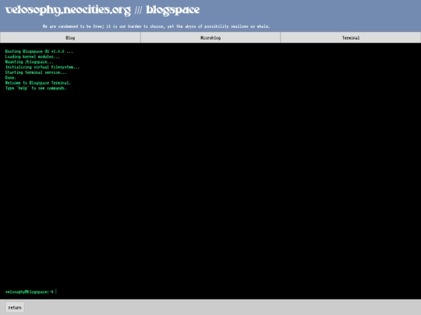Image resolution: width=421 pixels, height=315 pixels.
Task: Switch to the Microblog tab
Action: point(210,38)
